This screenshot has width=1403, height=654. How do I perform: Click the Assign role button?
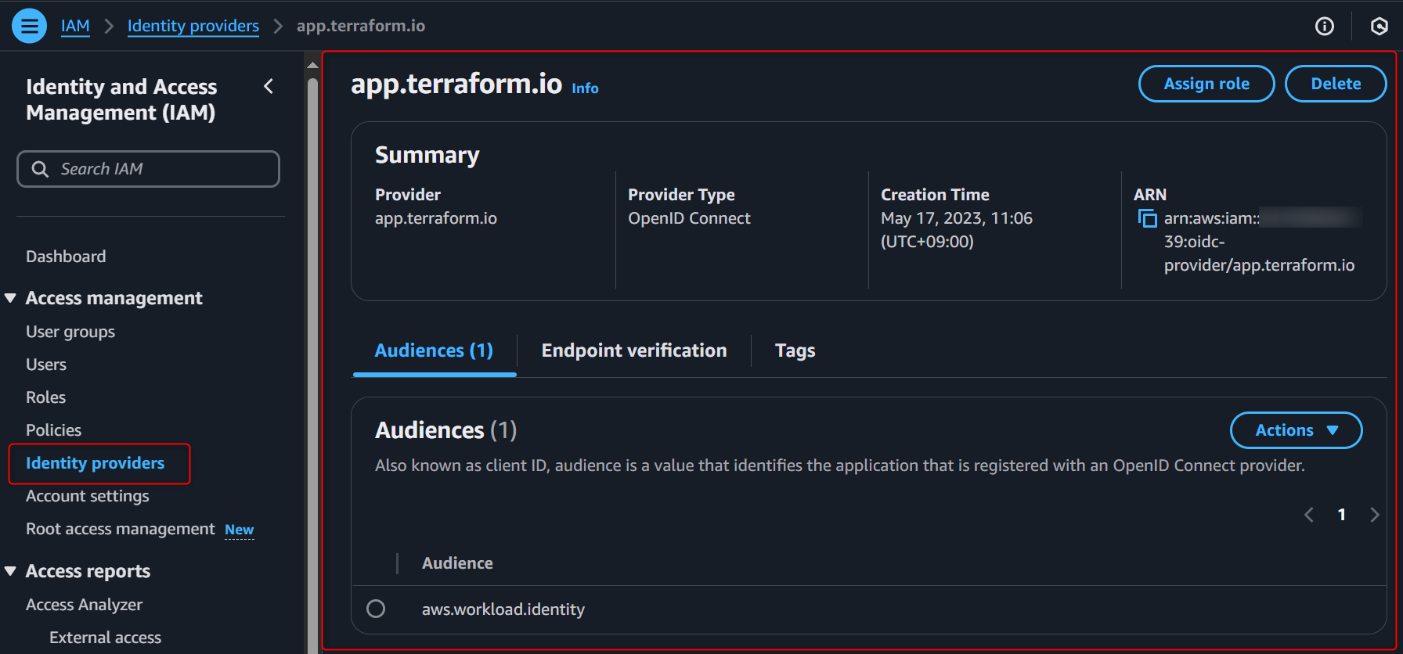tap(1206, 84)
